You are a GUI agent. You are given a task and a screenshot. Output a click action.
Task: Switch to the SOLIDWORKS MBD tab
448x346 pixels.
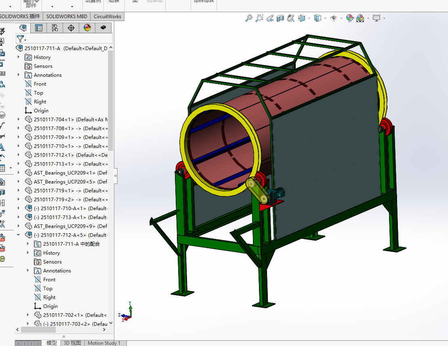coord(67,17)
